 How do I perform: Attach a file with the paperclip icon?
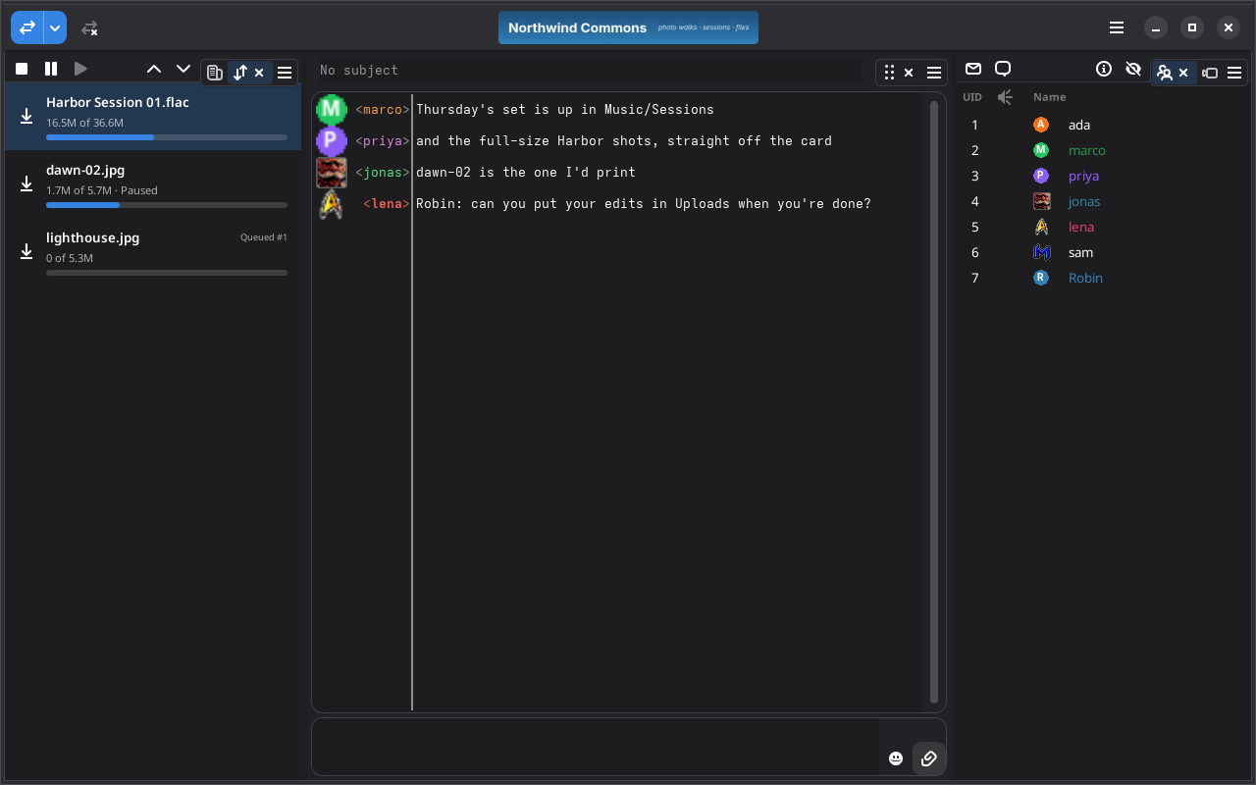point(929,759)
